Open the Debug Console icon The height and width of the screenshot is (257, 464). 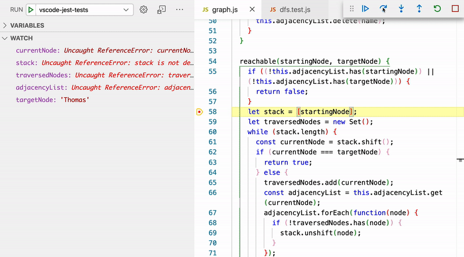point(161,10)
